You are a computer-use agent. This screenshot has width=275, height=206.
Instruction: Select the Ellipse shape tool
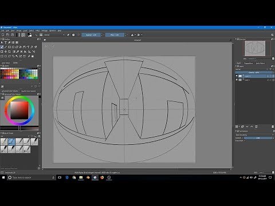coord(13,47)
